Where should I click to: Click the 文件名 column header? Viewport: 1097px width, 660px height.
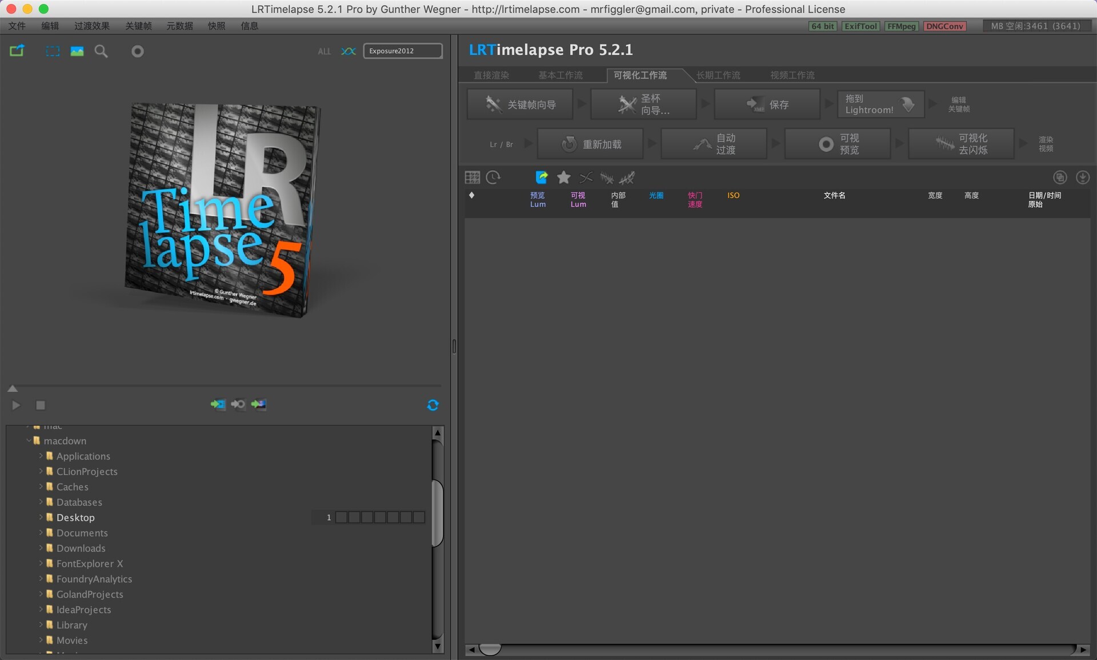pyautogui.click(x=834, y=195)
